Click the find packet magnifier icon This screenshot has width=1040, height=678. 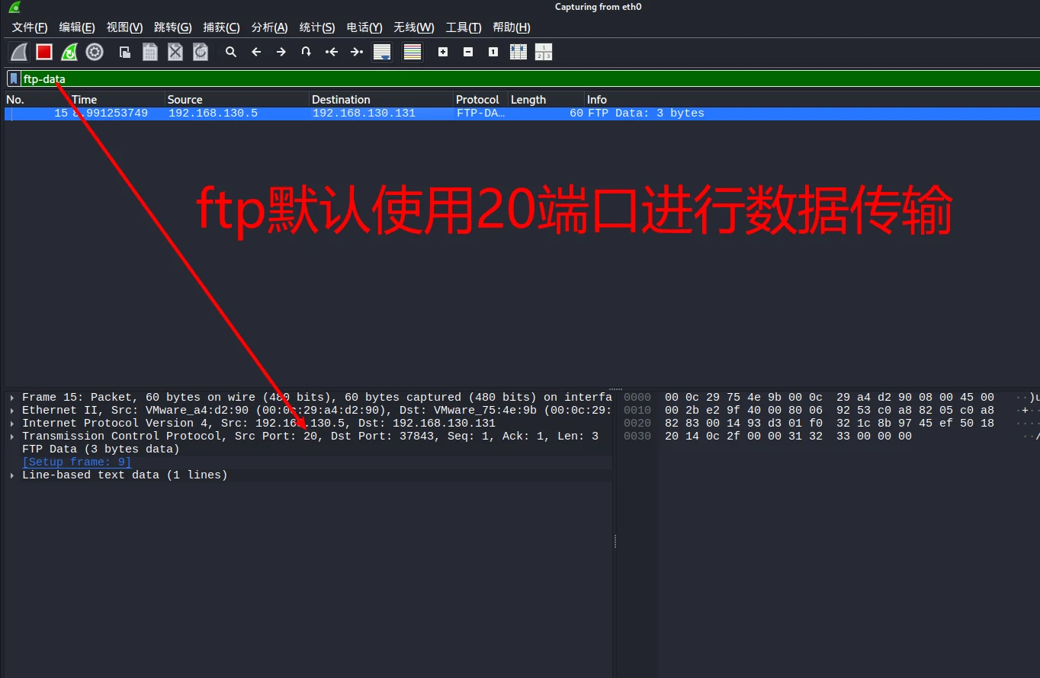click(231, 52)
